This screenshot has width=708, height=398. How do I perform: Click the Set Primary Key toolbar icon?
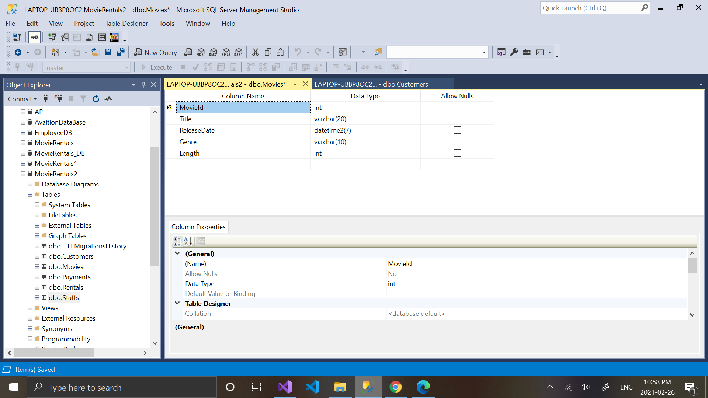[x=35, y=37]
